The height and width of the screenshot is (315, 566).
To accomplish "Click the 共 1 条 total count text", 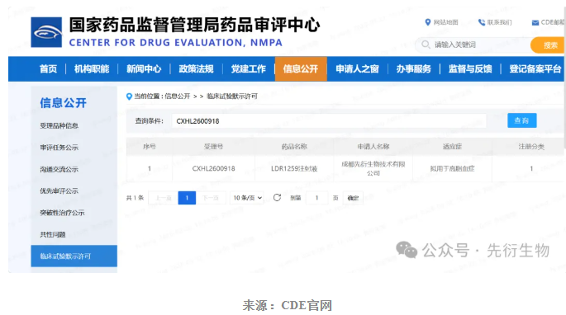I will coord(135,198).
